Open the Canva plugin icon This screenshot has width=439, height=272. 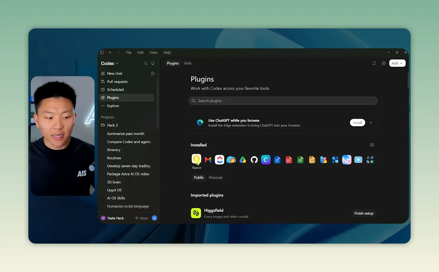(265, 160)
